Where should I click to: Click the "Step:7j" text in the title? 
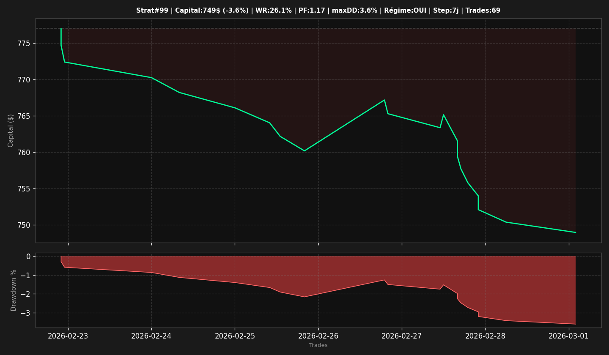click(446, 11)
